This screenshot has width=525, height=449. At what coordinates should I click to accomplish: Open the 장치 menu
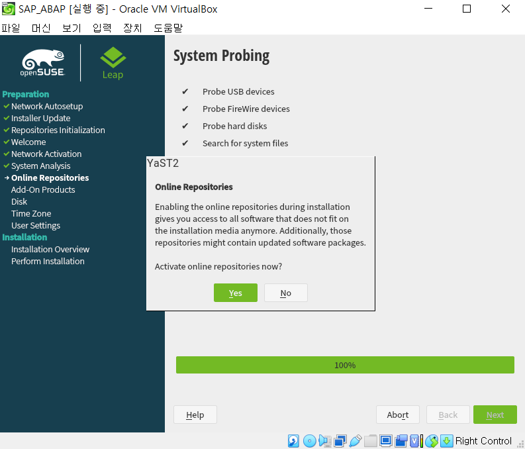click(x=132, y=28)
